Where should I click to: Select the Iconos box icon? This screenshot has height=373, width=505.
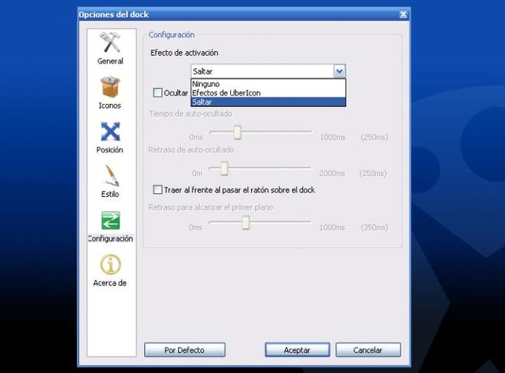pos(110,87)
